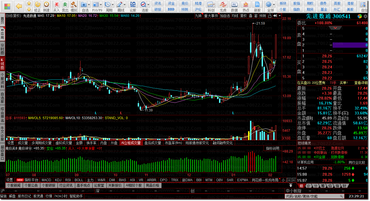Click the 智能助手 status bar item
This screenshot has height=201, width=370.
coord(76,196)
